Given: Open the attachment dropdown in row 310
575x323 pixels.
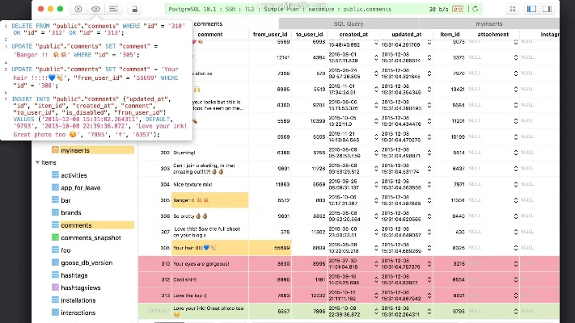Looking at the screenshot, I should 514,264.
